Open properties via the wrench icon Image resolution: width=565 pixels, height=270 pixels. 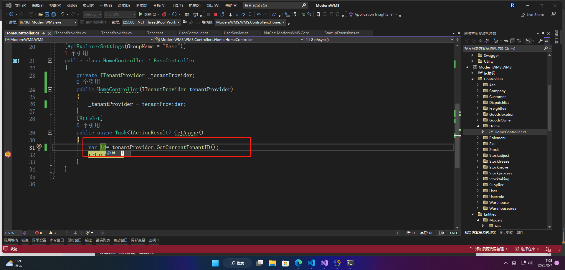[x=540, y=41]
